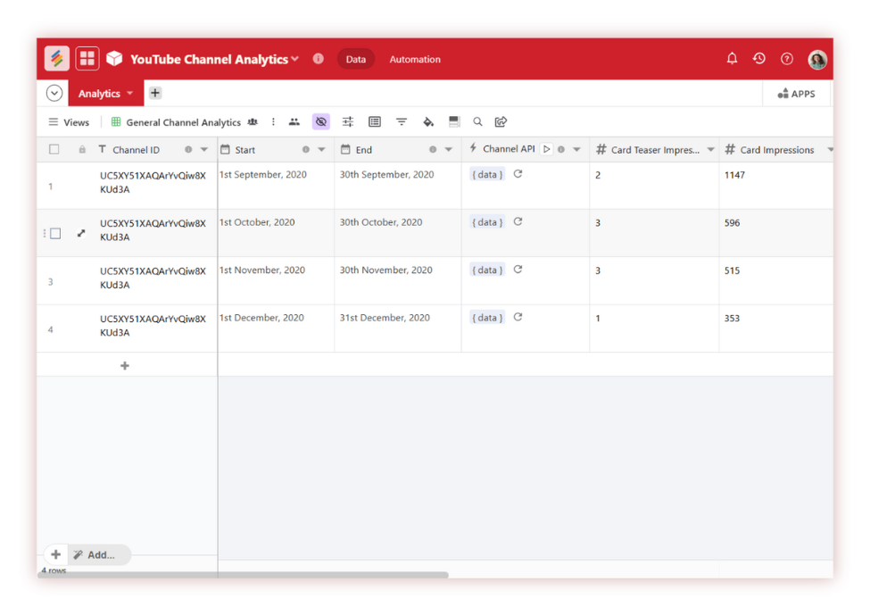Open the workspace grid dashboard icon
The width and height of the screenshot is (870, 616).
point(87,58)
